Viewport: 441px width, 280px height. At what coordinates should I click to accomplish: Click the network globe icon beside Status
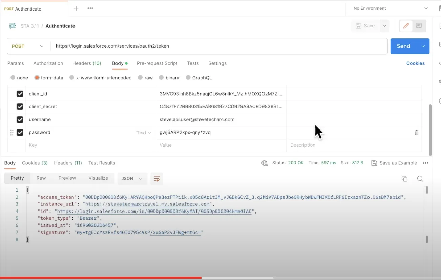point(265,163)
